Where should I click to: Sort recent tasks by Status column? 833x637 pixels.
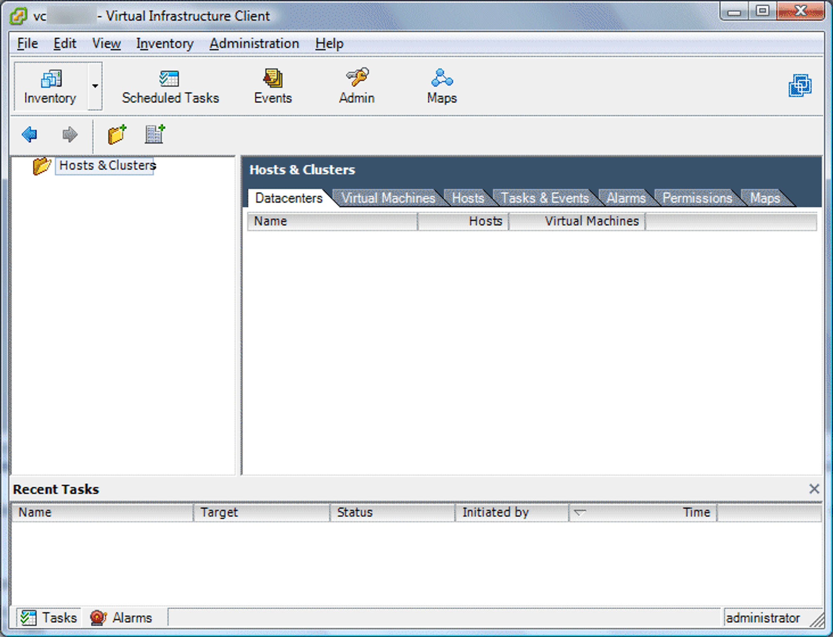tap(392, 513)
